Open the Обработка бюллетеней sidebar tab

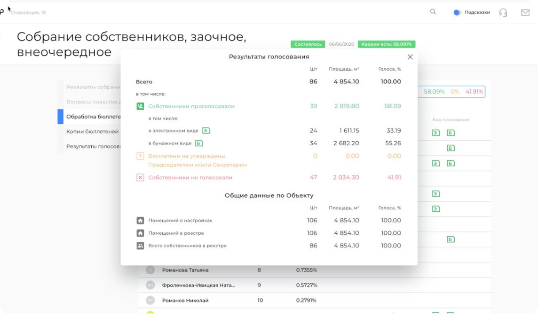(x=93, y=117)
